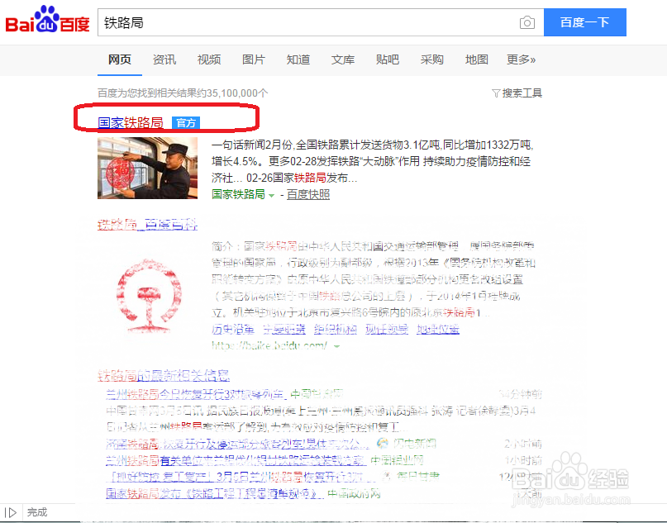Click the camera image-search icon
The width and height of the screenshot is (667, 523).
[x=527, y=22]
